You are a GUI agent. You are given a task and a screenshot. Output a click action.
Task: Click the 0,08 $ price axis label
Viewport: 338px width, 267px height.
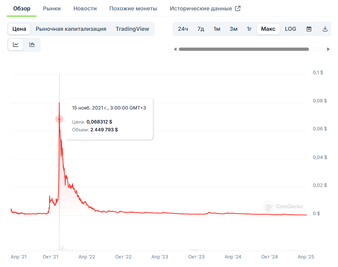click(320, 101)
